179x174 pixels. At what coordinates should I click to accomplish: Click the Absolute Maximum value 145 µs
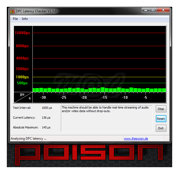[x=46, y=128]
